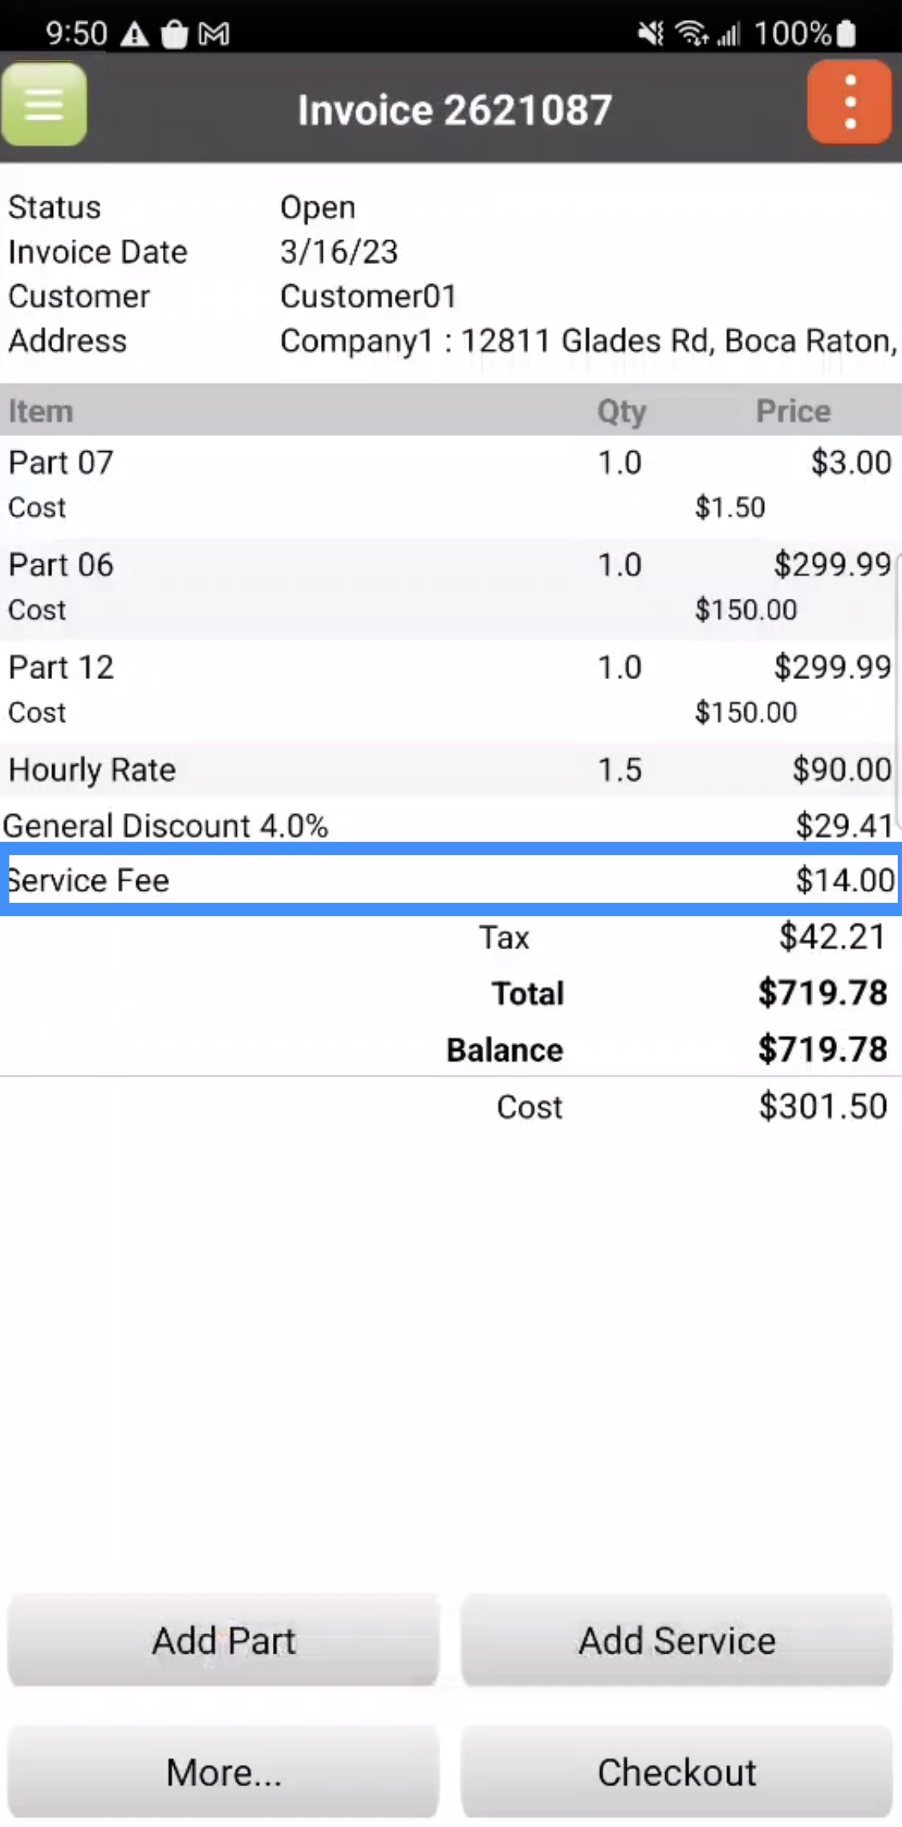Tap the General Discount 4.0% row
902x1827 pixels.
(449, 825)
